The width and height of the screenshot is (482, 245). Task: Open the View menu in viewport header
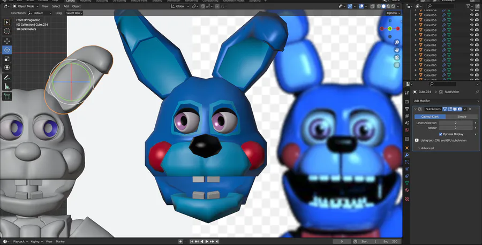[x=45, y=6]
